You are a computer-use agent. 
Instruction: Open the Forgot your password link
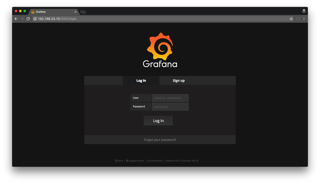pyautogui.click(x=160, y=140)
